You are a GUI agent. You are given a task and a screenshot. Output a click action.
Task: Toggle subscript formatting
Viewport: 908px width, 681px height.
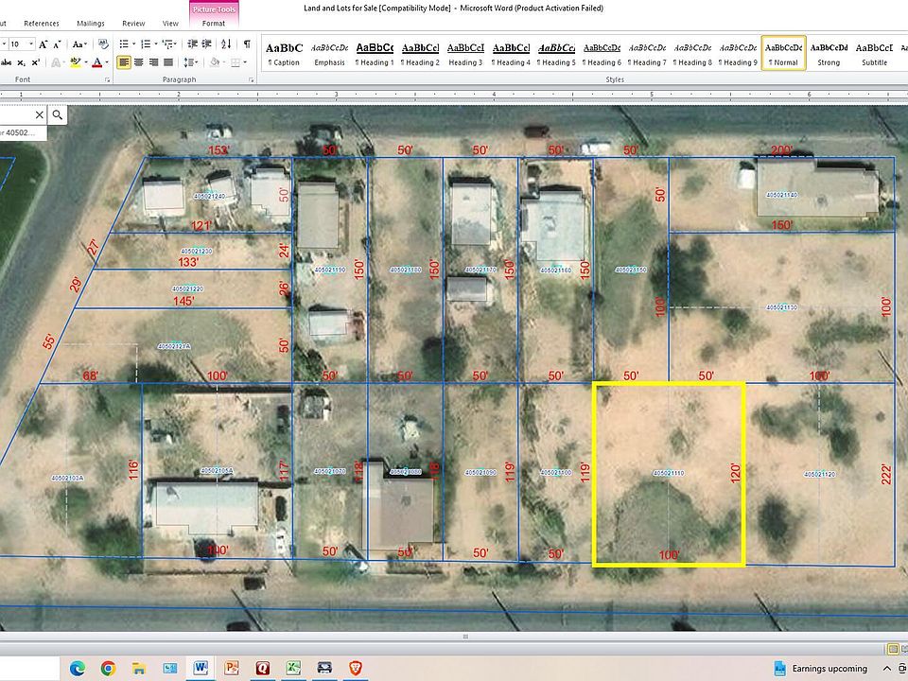tap(21, 62)
